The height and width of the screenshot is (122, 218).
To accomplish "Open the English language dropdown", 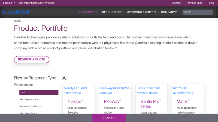I will tap(9, 3).
